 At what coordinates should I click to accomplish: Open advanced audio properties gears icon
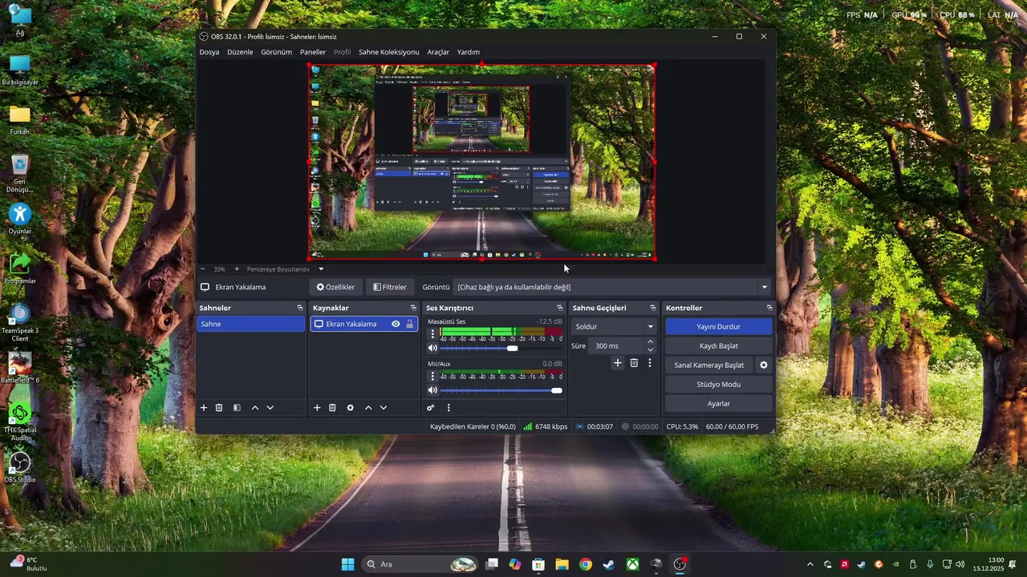coord(431,408)
